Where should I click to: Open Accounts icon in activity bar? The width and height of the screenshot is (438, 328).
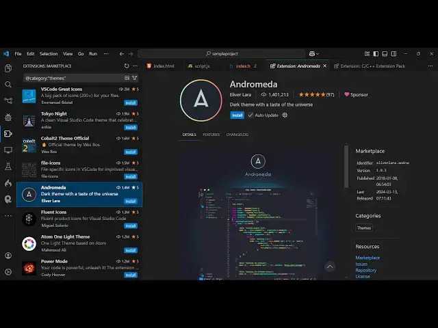point(8,256)
